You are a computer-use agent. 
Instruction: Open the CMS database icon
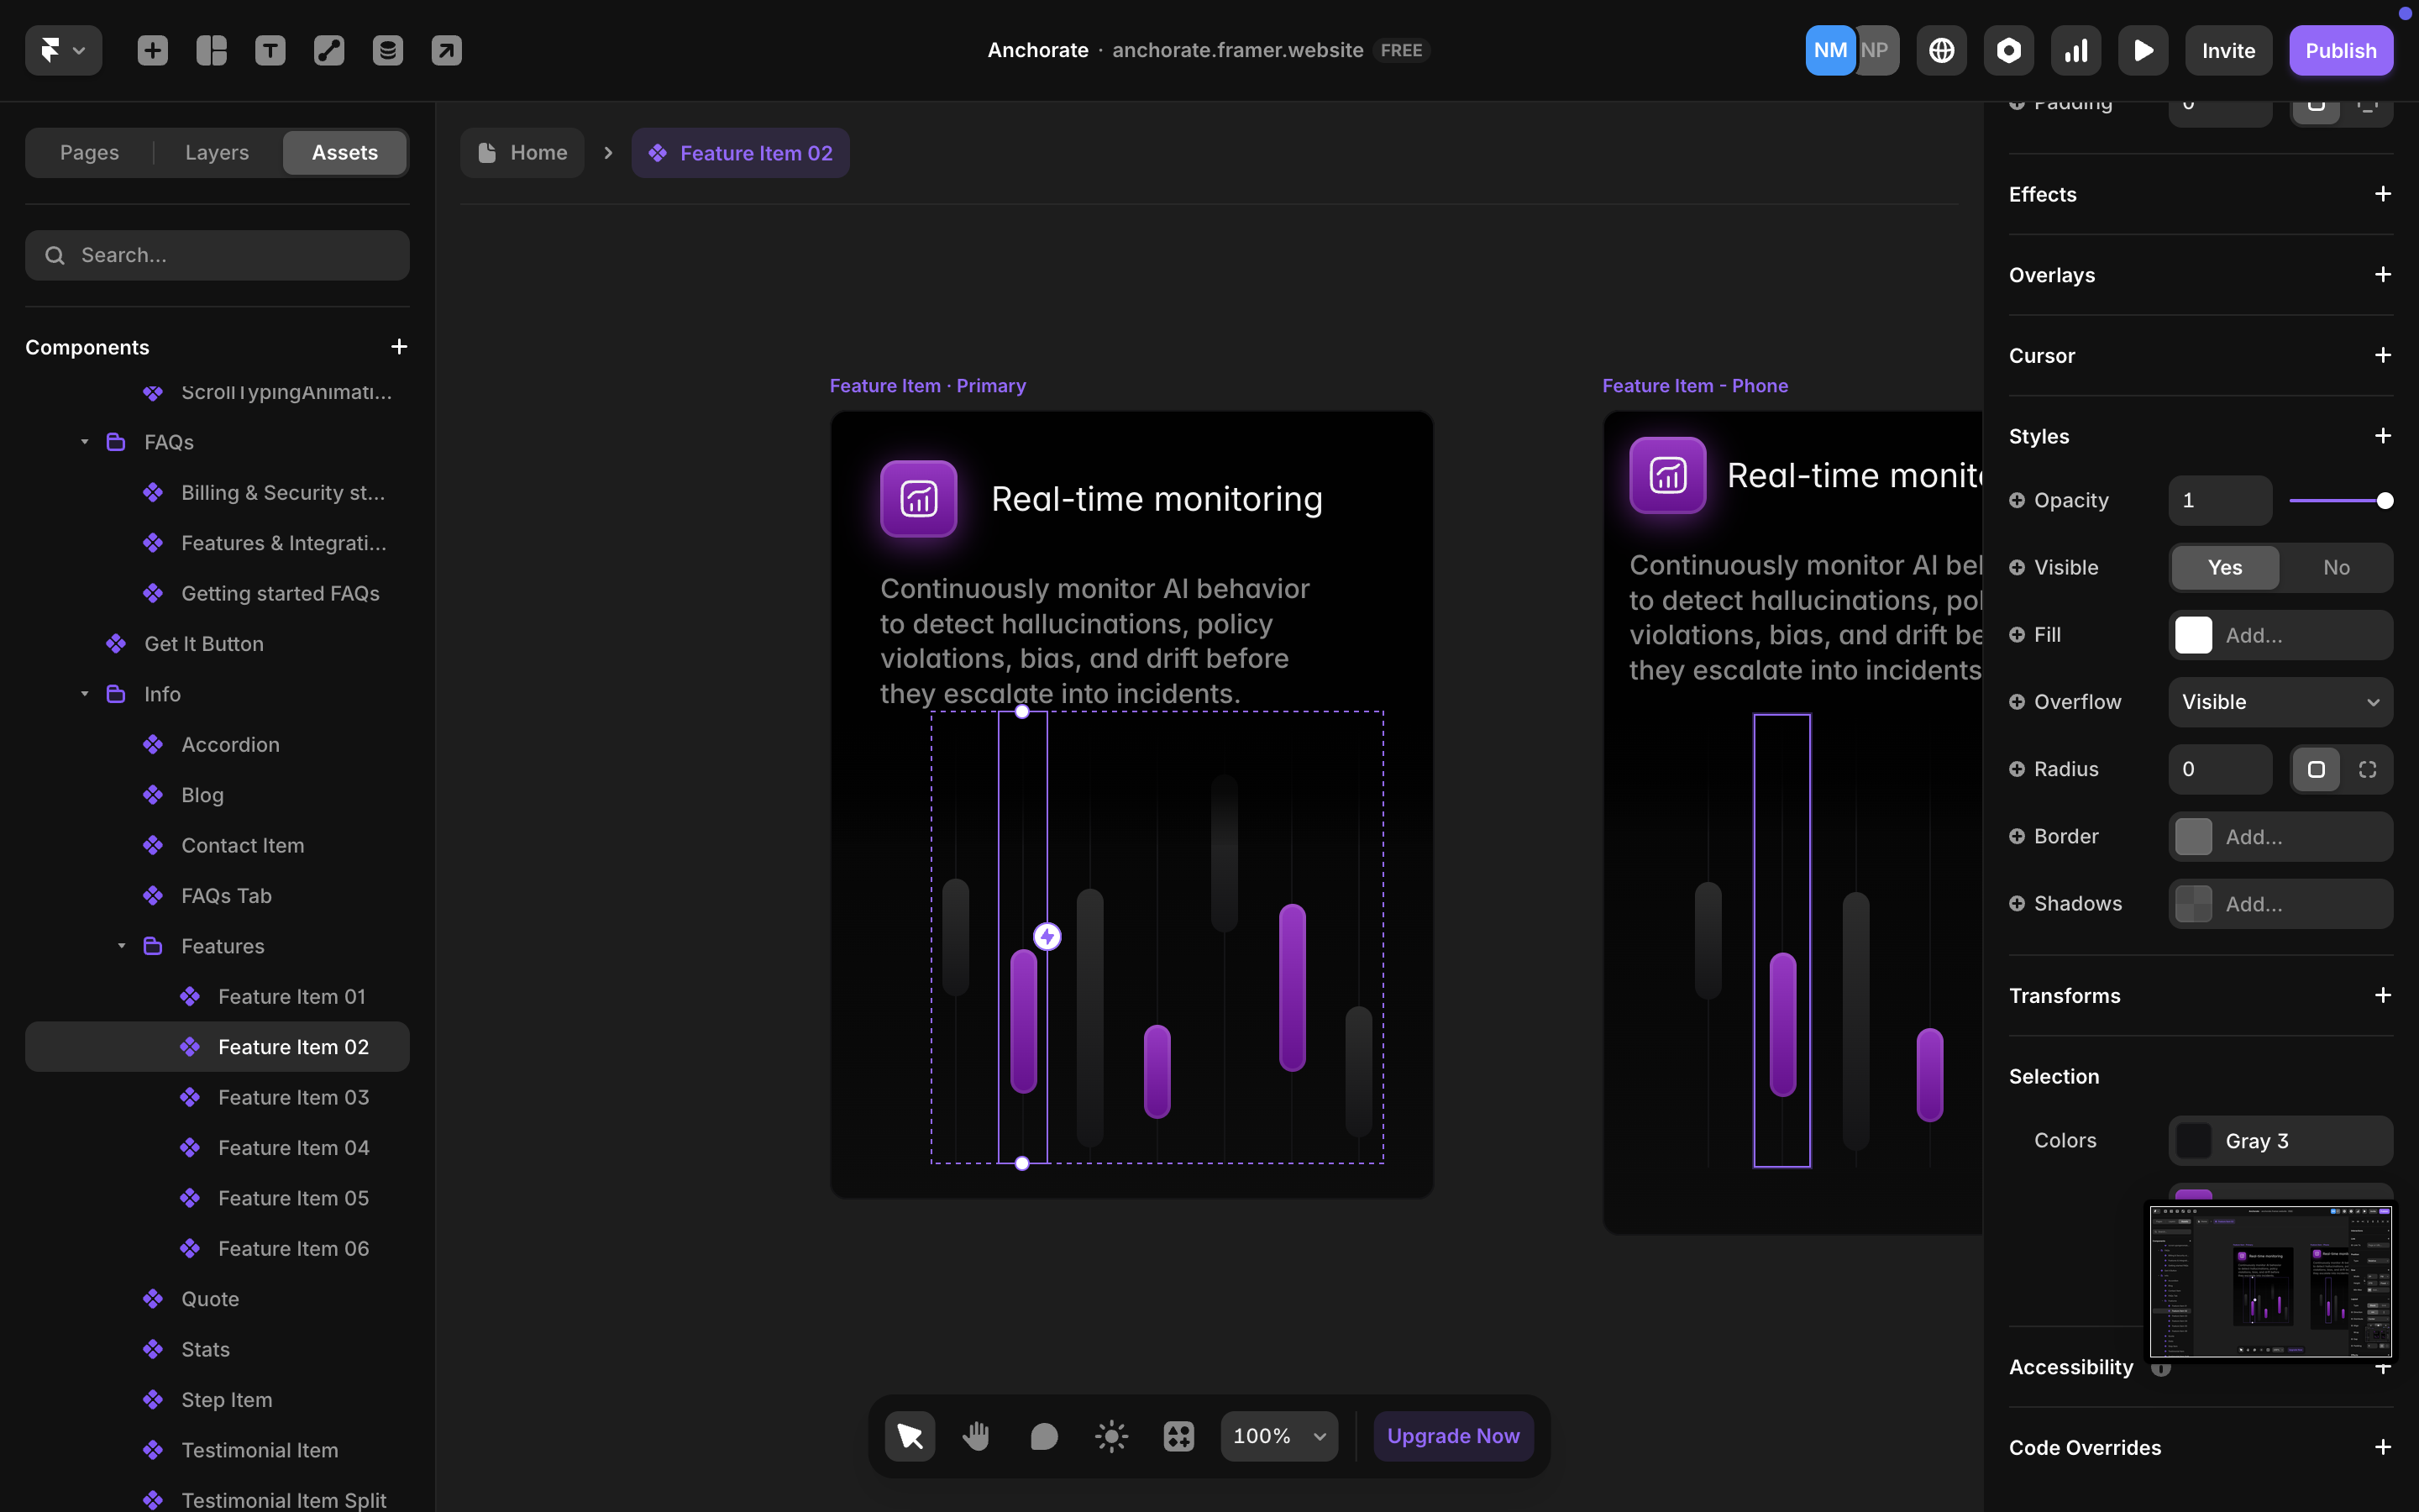(388, 50)
